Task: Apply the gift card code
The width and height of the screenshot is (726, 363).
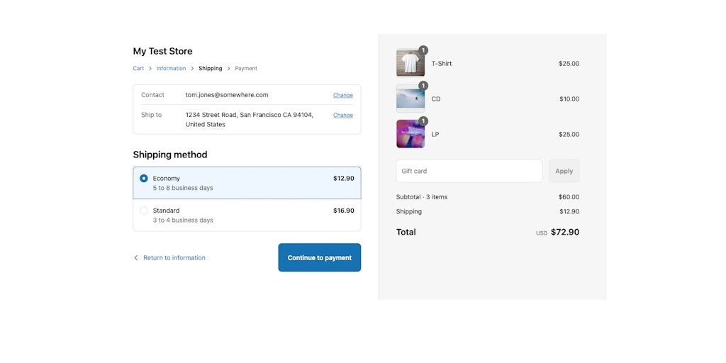Action: (x=564, y=171)
